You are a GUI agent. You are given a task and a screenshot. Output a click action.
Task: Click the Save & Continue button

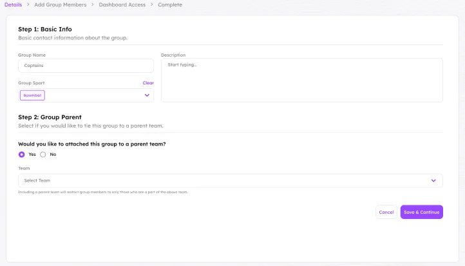pyautogui.click(x=421, y=212)
